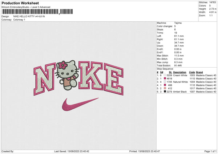The image size is (218, 154).
Task: Click the Height value '2.73 in'
Action: (x=213, y=9)
